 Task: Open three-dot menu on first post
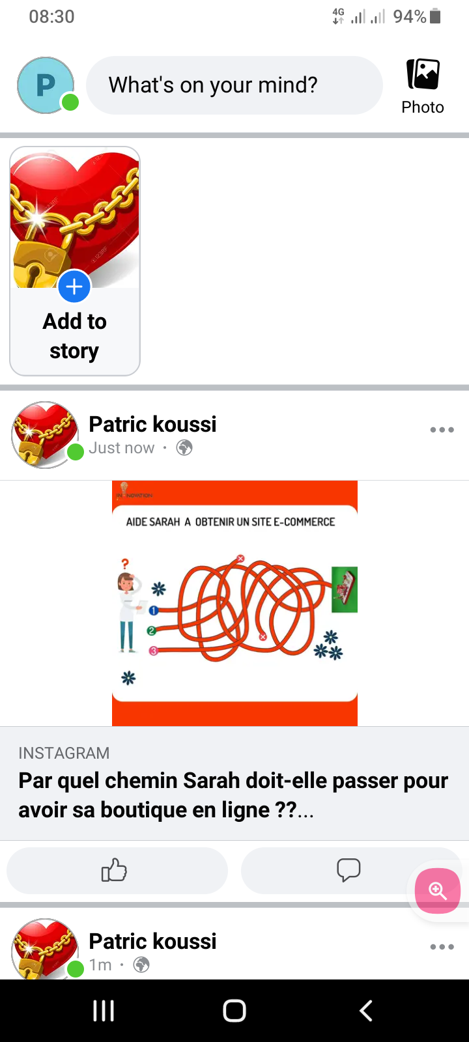click(x=442, y=430)
